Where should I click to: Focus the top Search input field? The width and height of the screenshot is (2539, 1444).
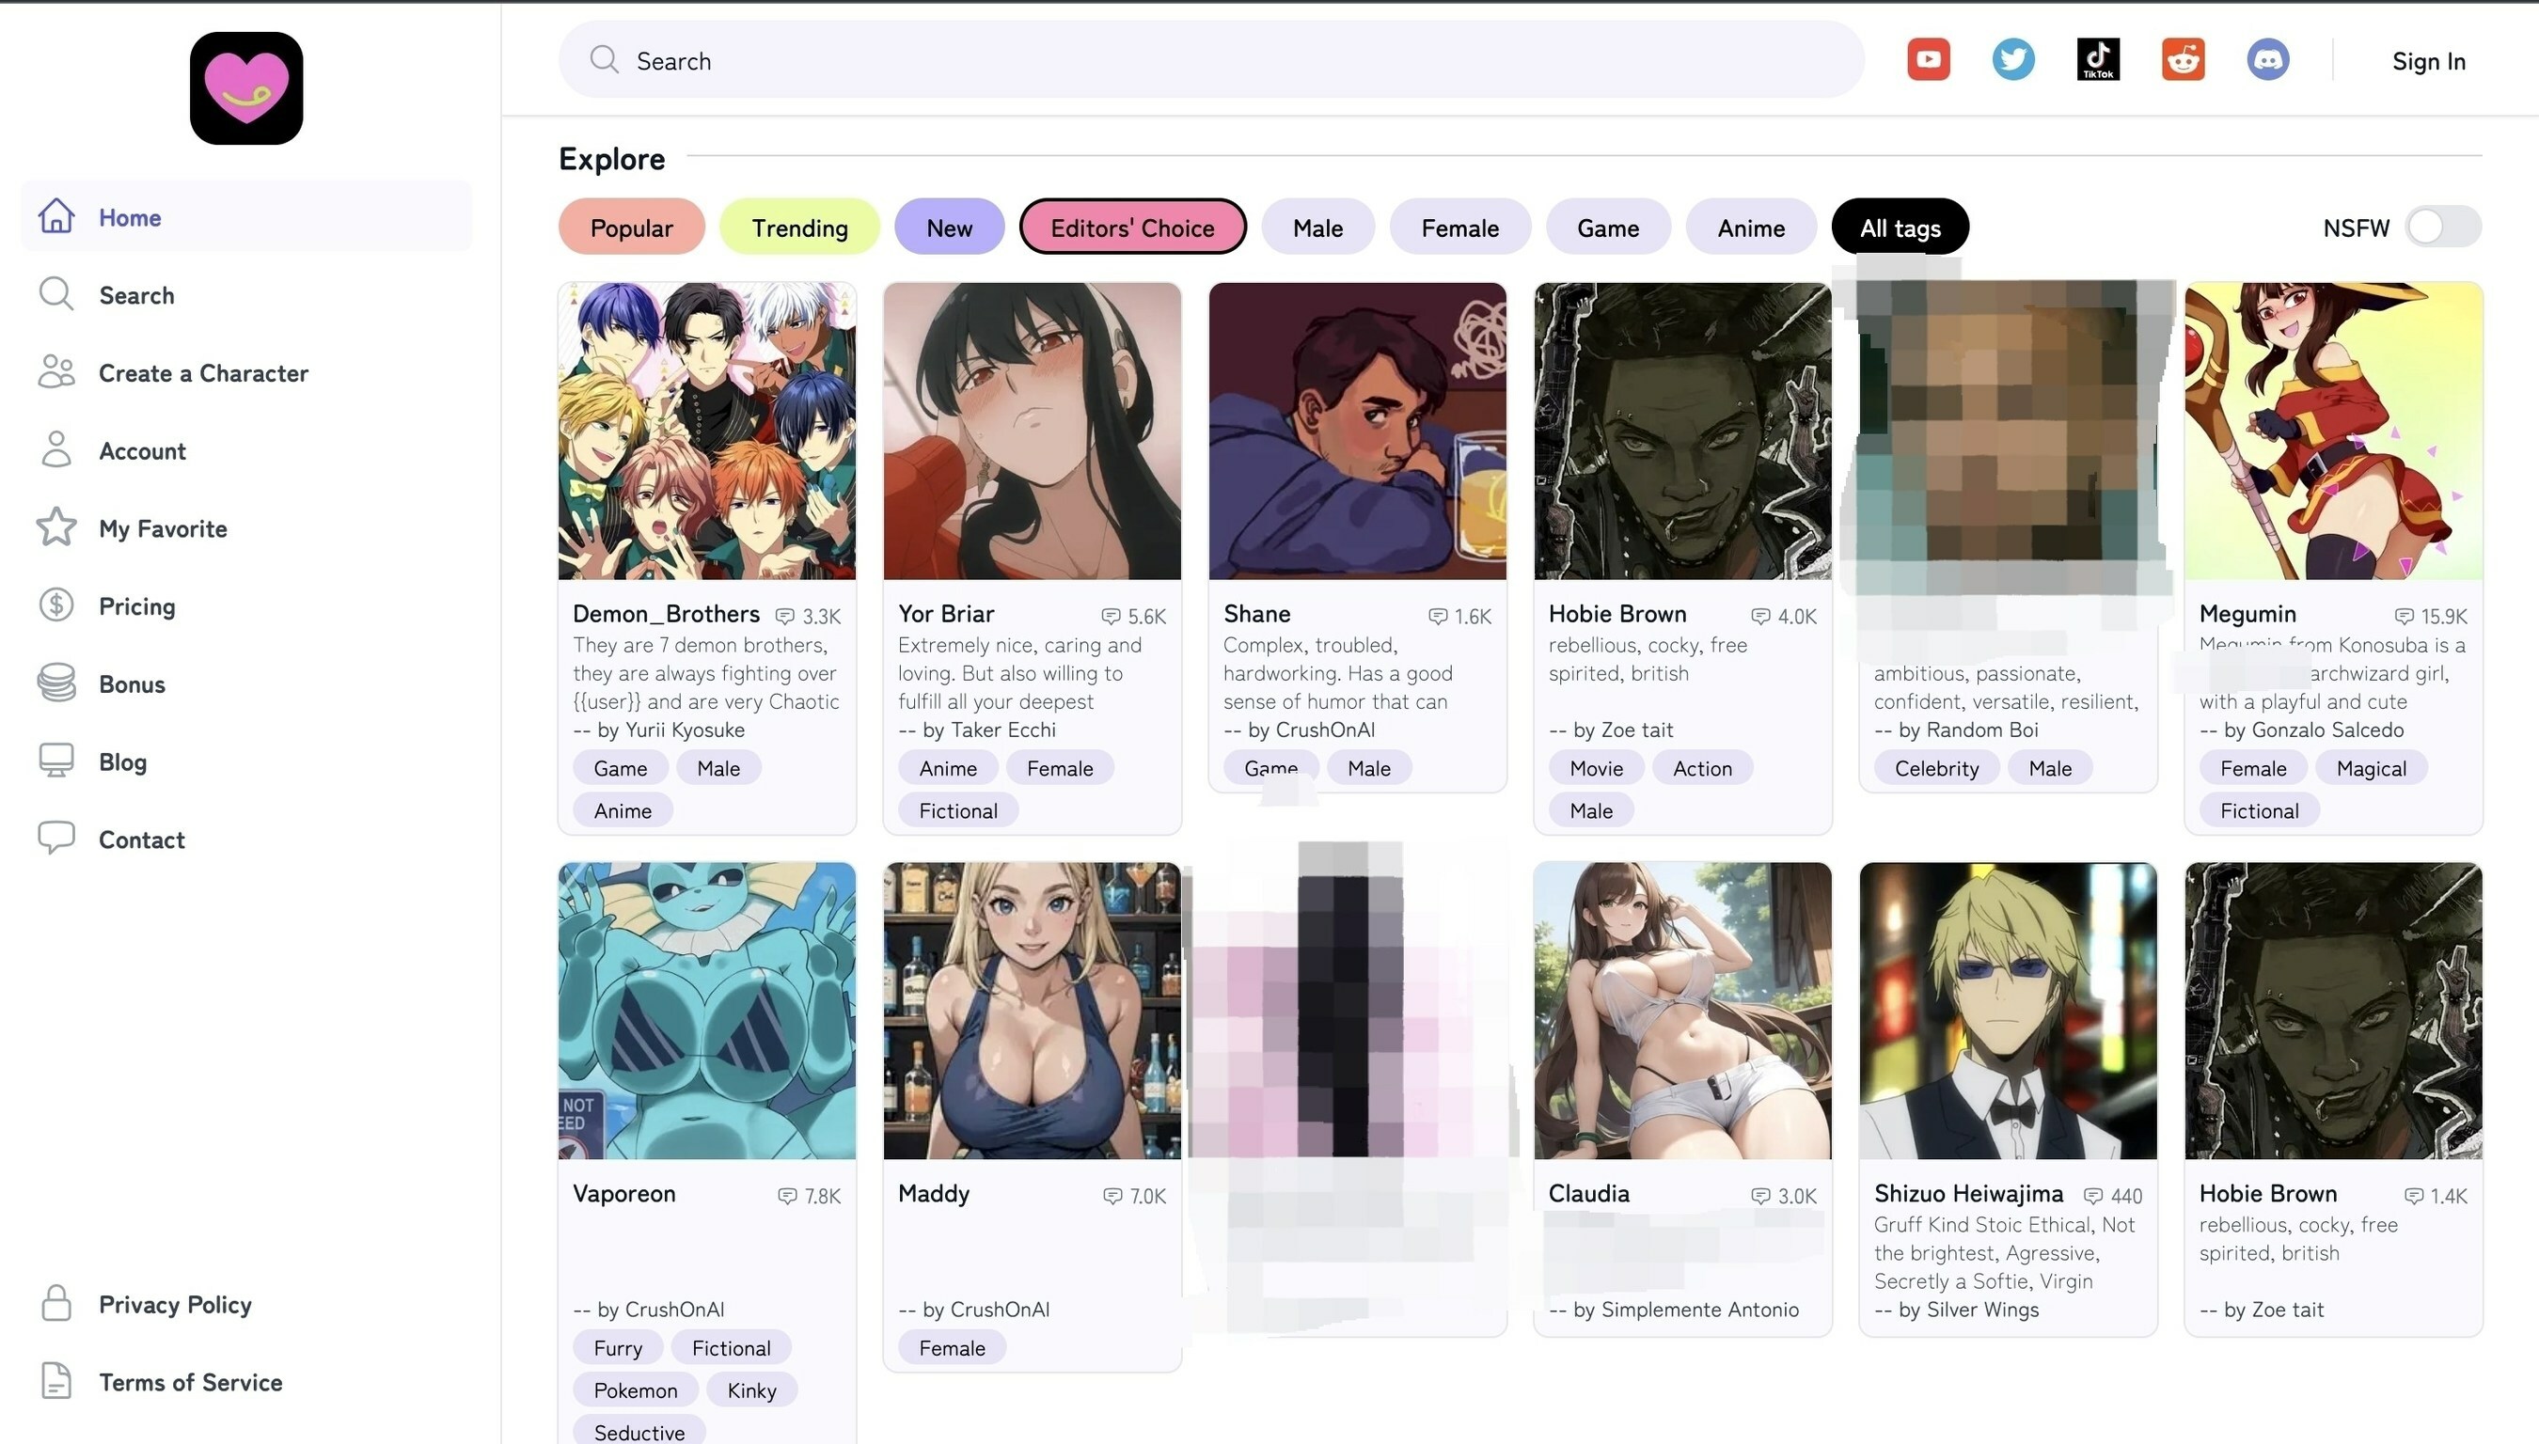click(x=1211, y=59)
